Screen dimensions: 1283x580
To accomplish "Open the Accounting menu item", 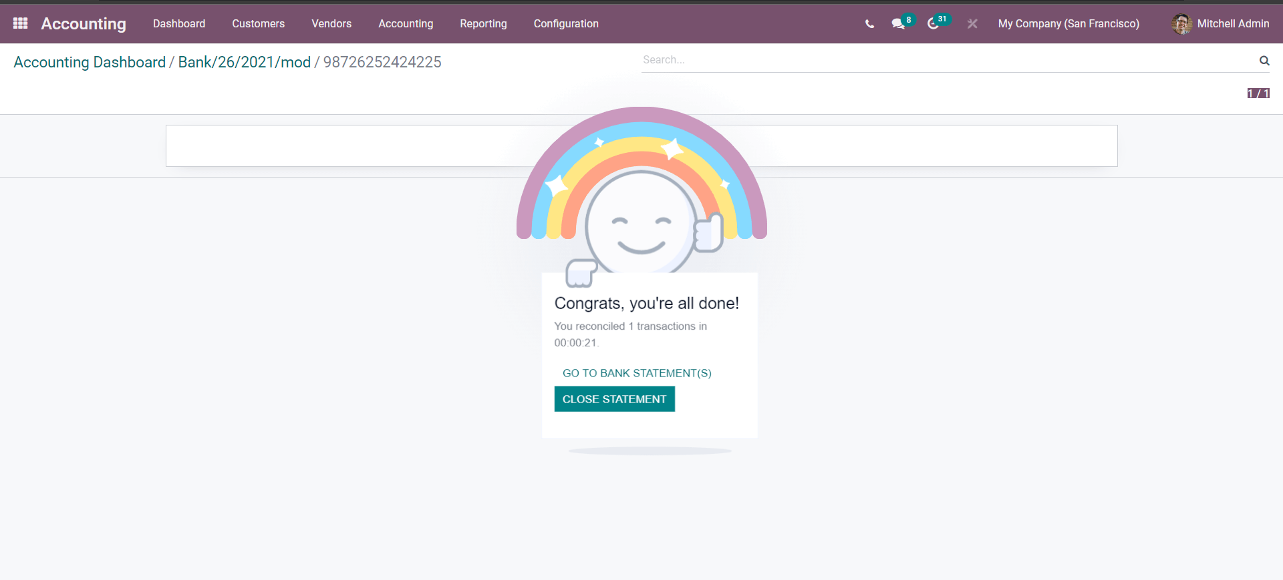I will pyautogui.click(x=406, y=23).
